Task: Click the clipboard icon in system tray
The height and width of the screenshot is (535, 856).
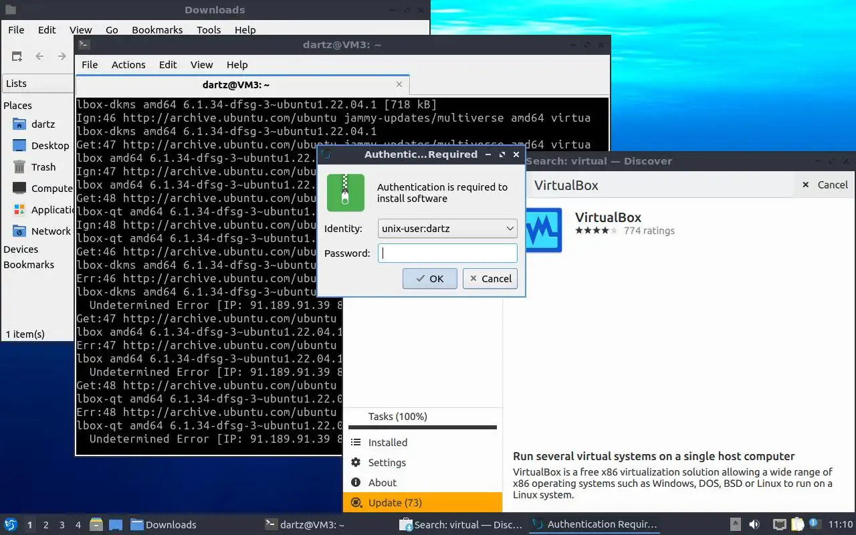Action: [797, 524]
